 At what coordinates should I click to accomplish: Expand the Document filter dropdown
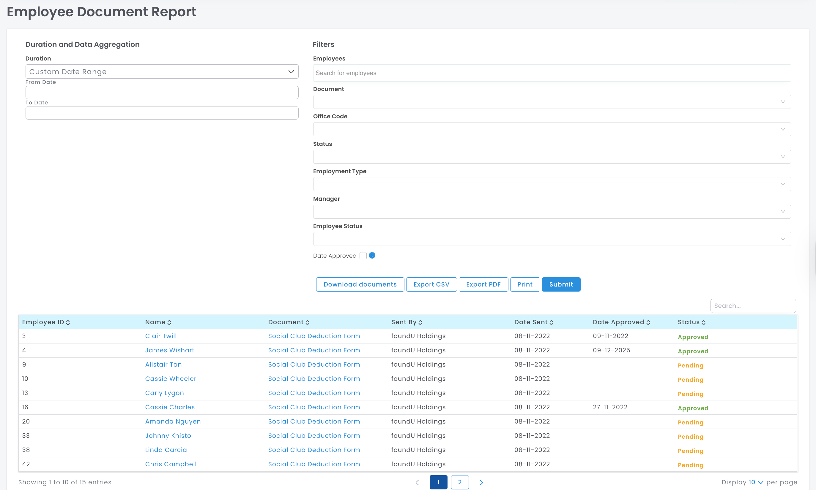(552, 102)
